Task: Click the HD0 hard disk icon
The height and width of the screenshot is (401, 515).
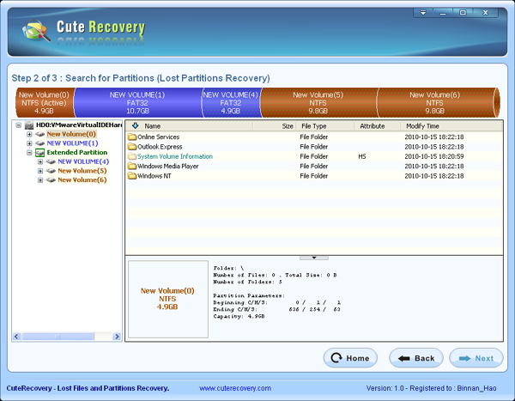Action: (x=29, y=125)
